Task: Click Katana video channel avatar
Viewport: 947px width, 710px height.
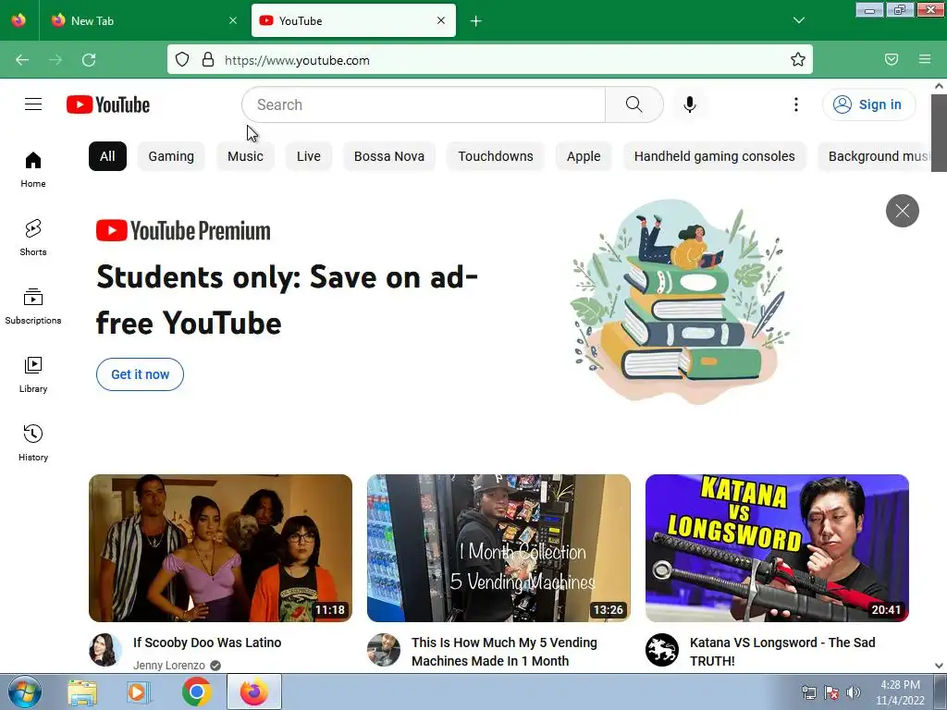Action: point(662,650)
